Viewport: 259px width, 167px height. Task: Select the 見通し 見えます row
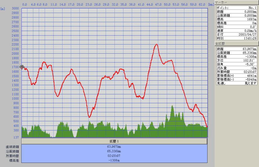(x=236, y=83)
